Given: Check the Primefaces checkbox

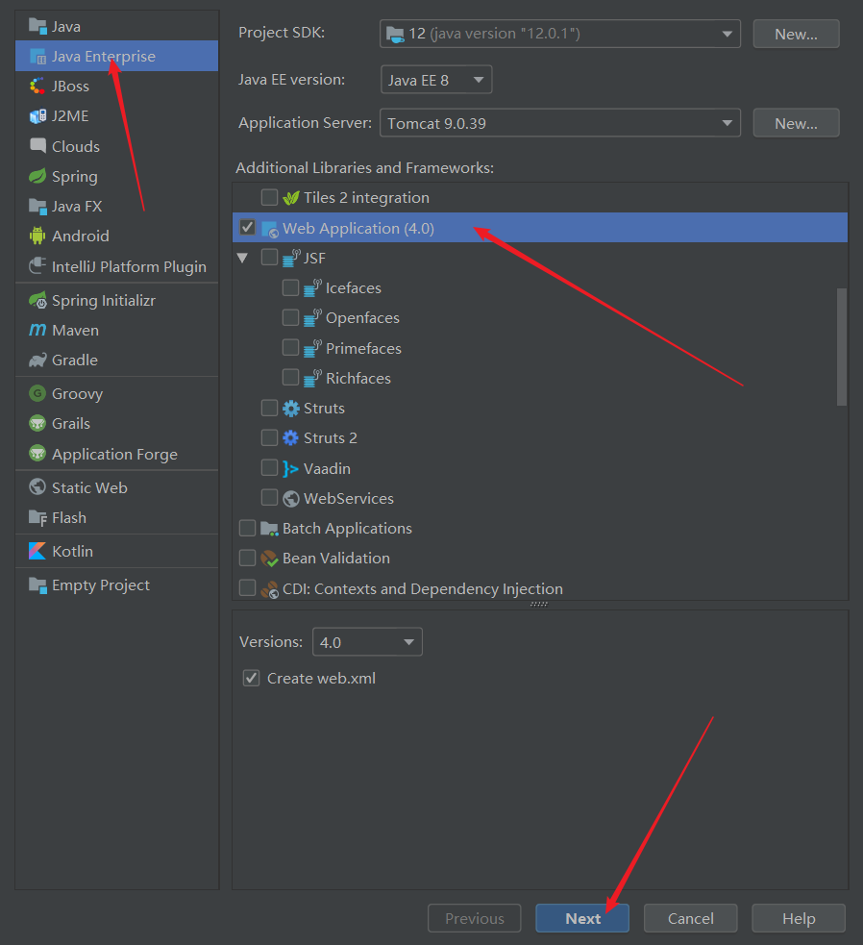Looking at the screenshot, I should [290, 347].
